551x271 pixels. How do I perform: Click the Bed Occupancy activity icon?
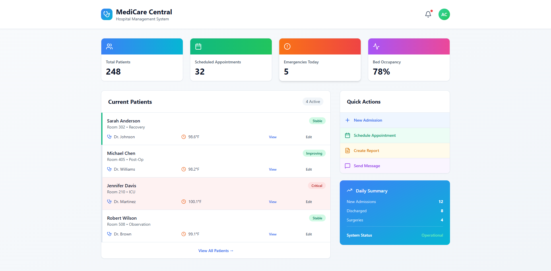[376, 46]
